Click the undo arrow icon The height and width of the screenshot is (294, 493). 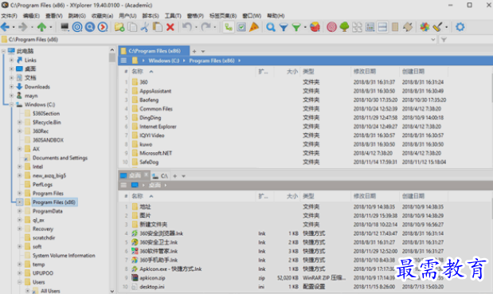point(187,27)
